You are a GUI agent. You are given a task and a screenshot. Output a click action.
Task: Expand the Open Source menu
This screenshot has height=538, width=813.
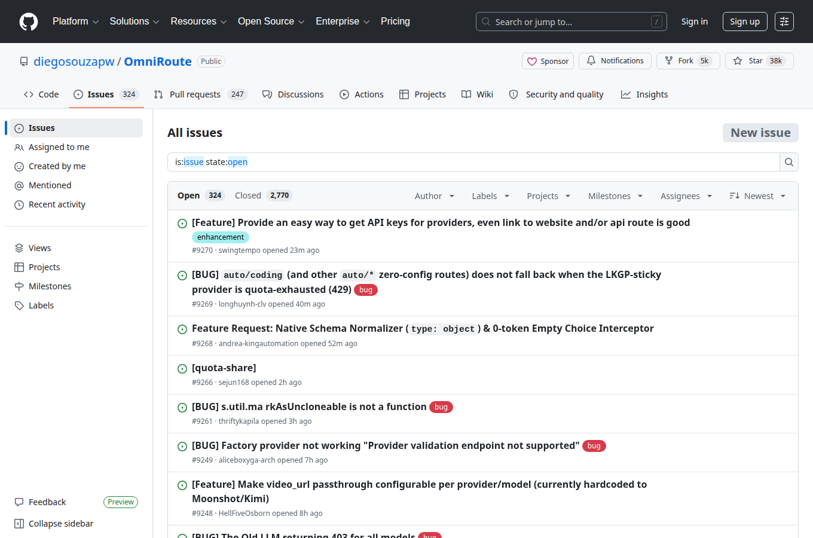271,22
